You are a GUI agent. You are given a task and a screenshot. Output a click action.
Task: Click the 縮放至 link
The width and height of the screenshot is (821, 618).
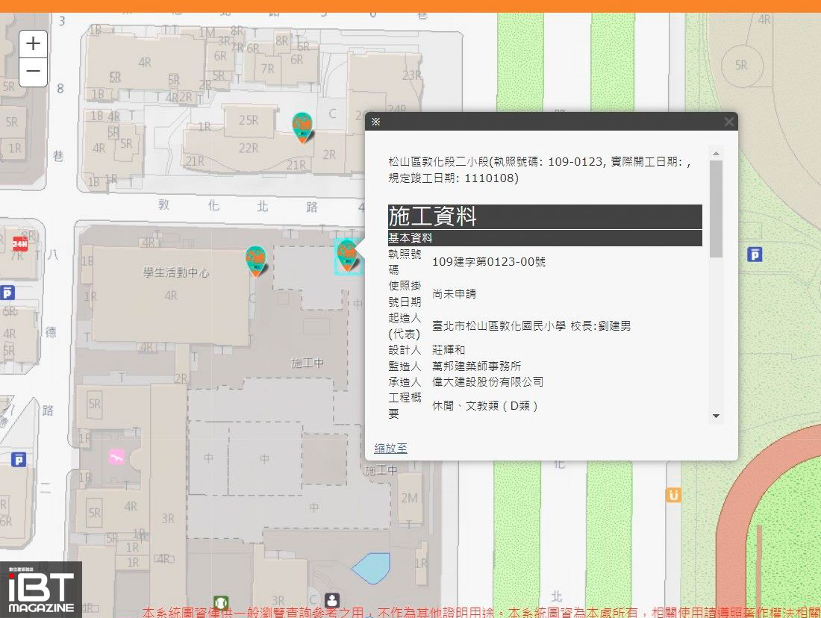pyautogui.click(x=390, y=448)
